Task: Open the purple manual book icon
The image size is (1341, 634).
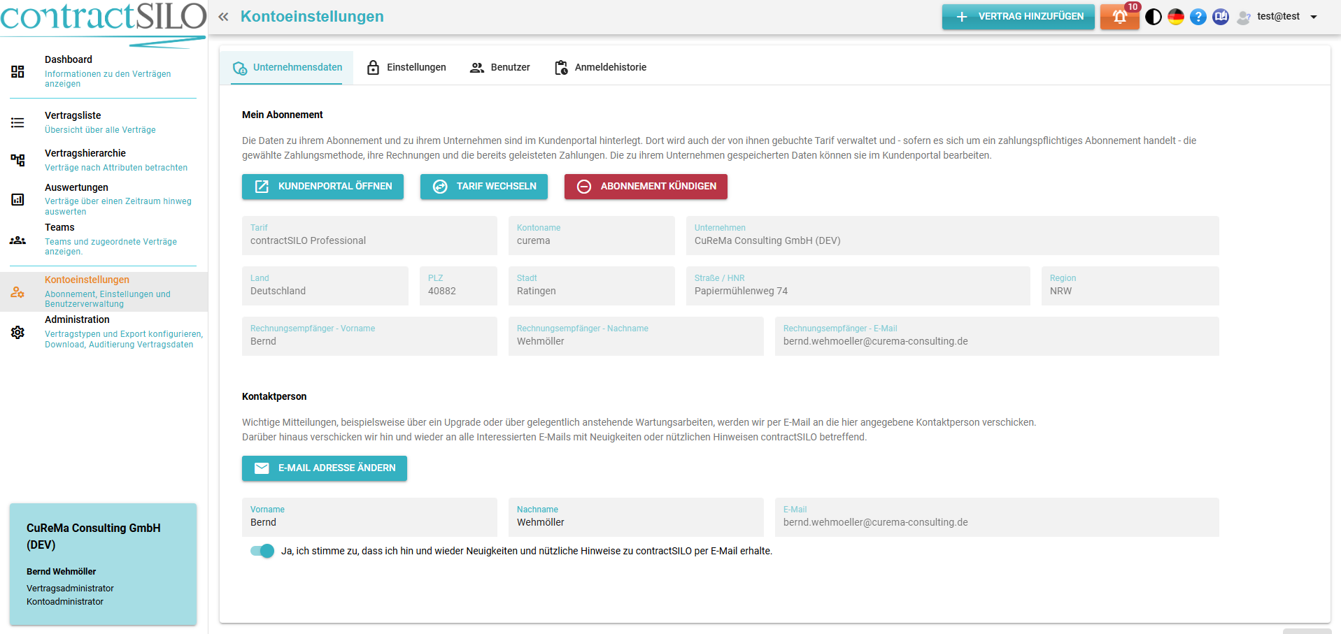Action: coord(1221,17)
